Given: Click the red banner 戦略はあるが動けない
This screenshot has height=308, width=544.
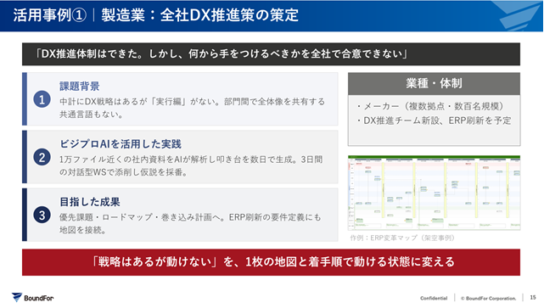Looking at the screenshot, I should (x=271, y=262).
